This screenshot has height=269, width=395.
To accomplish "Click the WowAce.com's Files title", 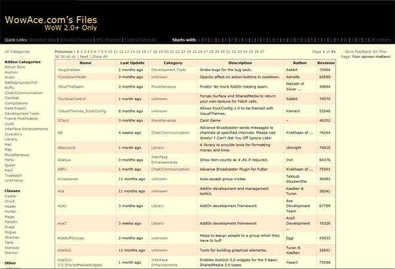I will pyautogui.click(x=51, y=20).
